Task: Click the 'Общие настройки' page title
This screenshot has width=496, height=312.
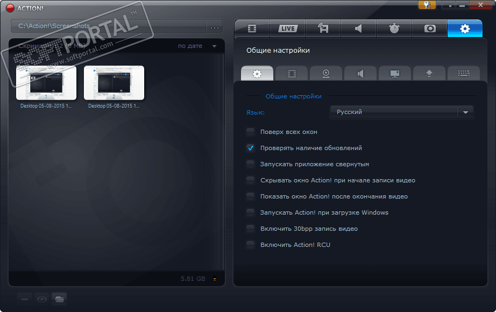Action: [x=278, y=51]
